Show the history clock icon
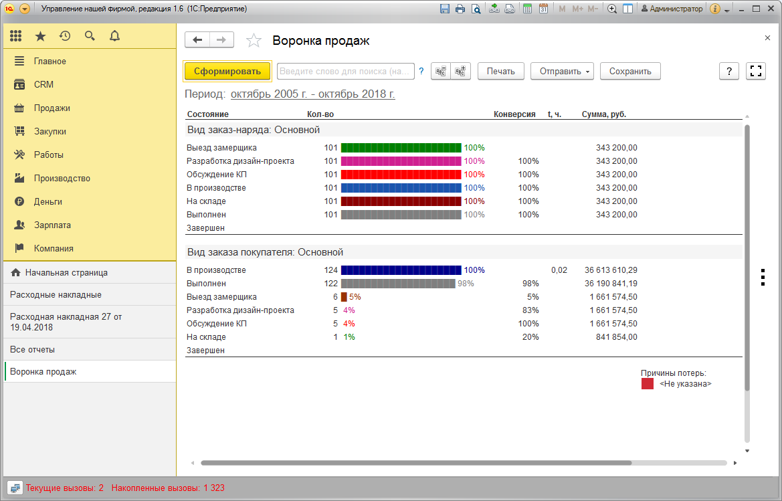The height and width of the screenshot is (501, 782). point(65,36)
